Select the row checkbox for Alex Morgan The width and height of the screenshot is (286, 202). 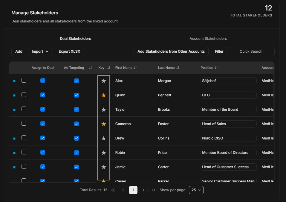tap(24, 81)
